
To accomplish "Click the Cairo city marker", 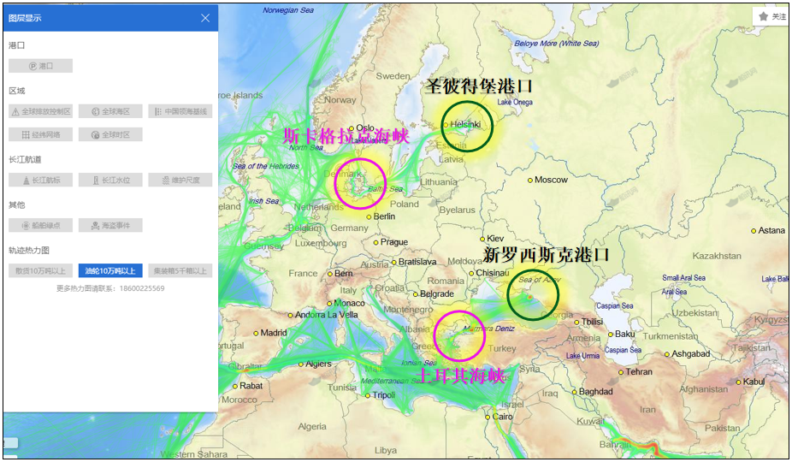I will (x=488, y=417).
